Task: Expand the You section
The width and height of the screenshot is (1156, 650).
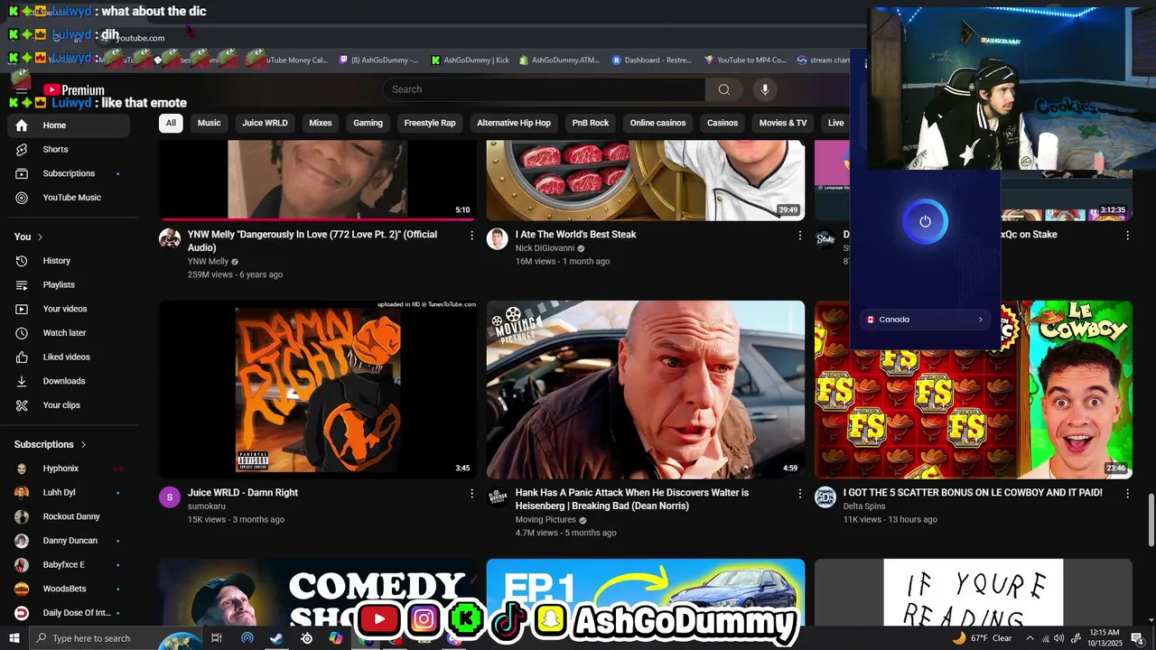Action: (x=29, y=237)
